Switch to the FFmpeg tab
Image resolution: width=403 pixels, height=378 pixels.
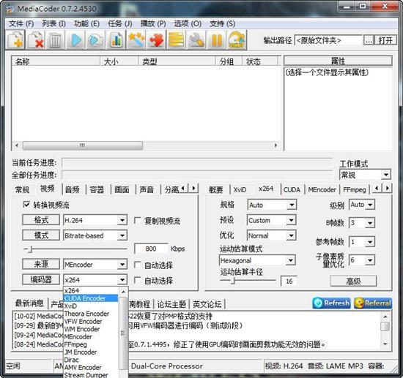coord(355,189)
